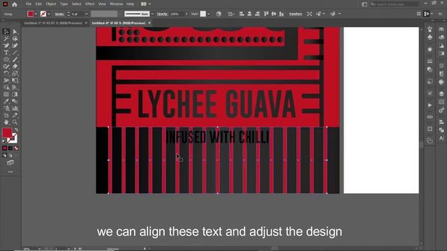Select the Hand tool
Viewport: 447px width, 251px height.
point(6,123)
